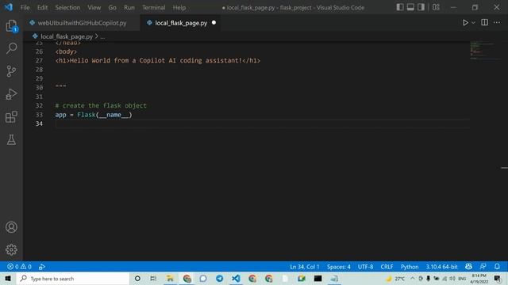Image resolution: width=508 pixels, height=285 pixels.
Task: Open the Windows Action Center
Action: [x=498, y=278]
